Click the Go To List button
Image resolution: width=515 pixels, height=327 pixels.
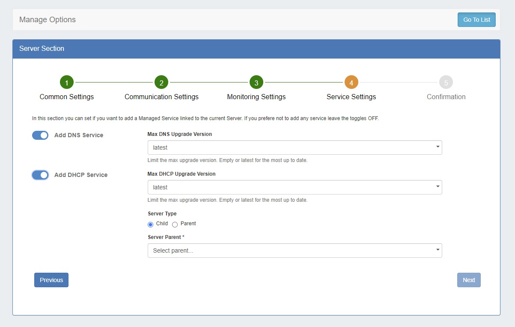[476, 20]
